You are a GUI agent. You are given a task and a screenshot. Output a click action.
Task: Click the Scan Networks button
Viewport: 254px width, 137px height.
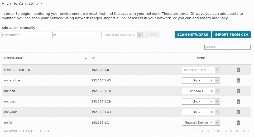tap(193, 35)
